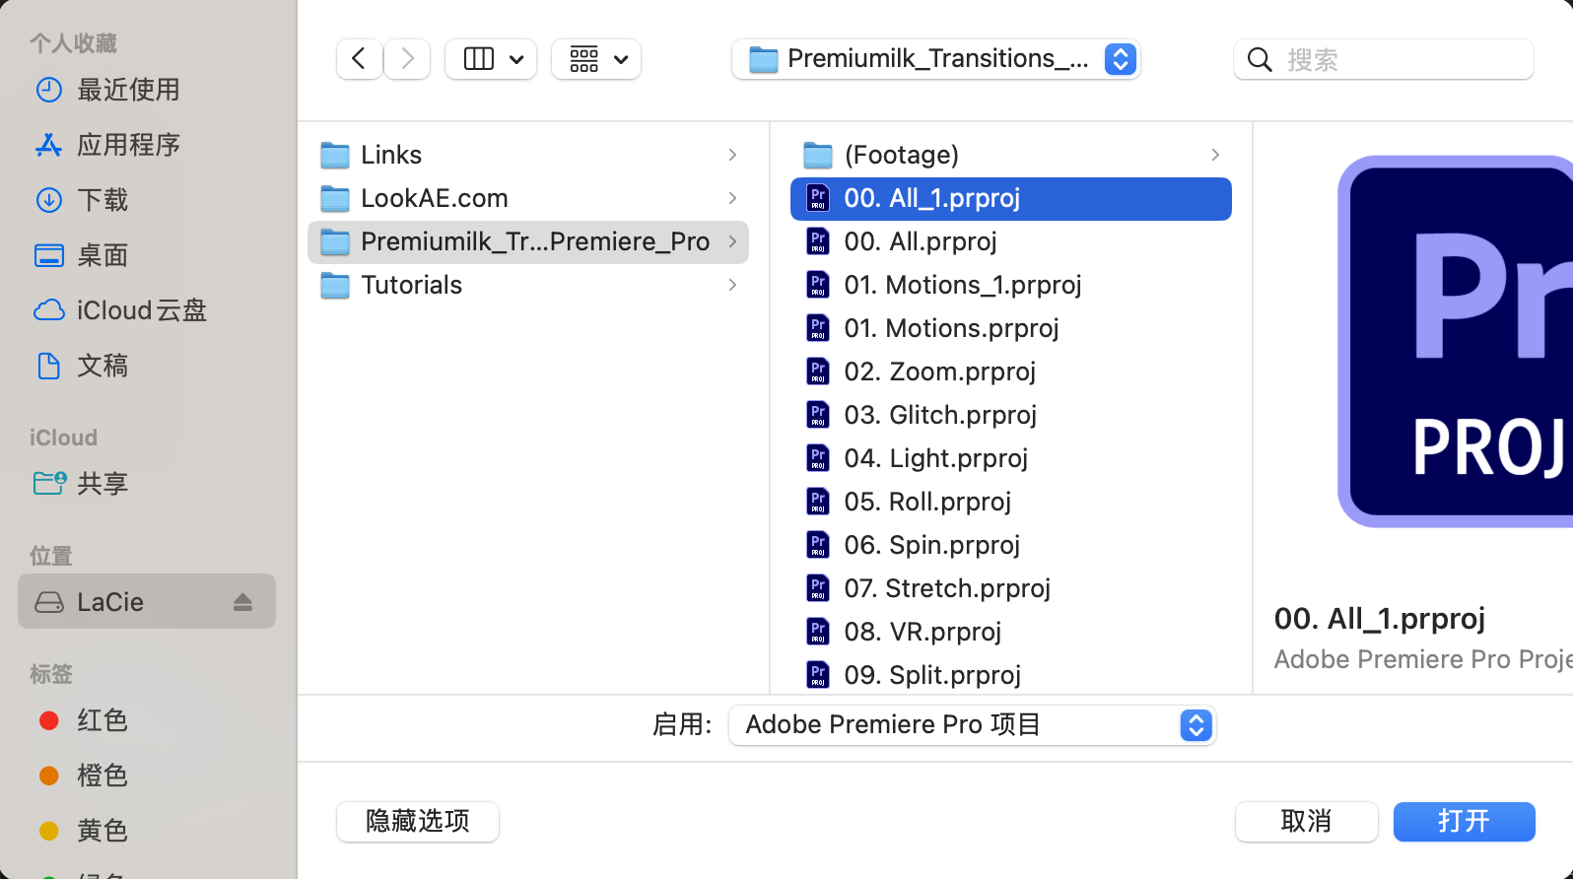Open the 启用 file type dropdown

point(972,725)
